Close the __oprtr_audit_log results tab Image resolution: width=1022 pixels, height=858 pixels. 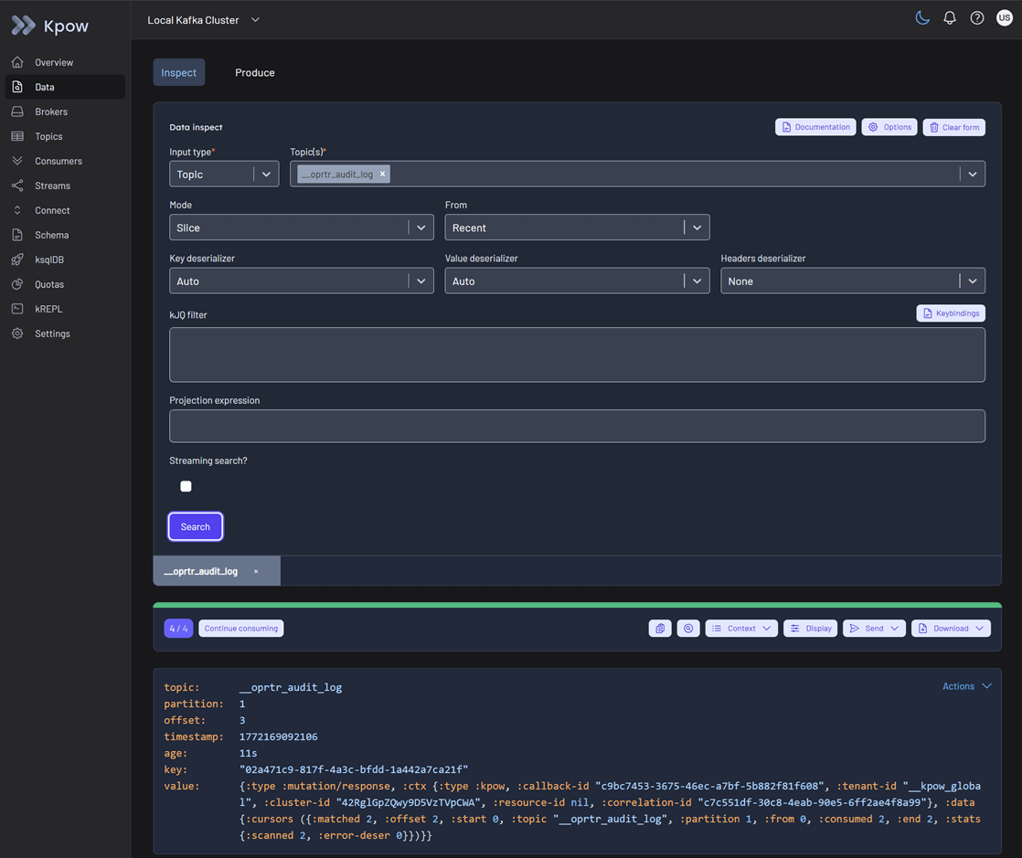coord(256,571)
